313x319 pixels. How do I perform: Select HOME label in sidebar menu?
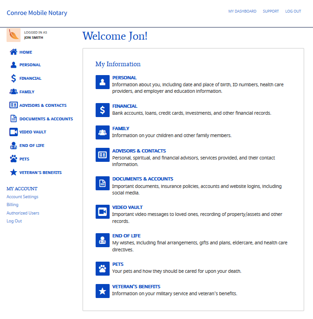point(26,52)
